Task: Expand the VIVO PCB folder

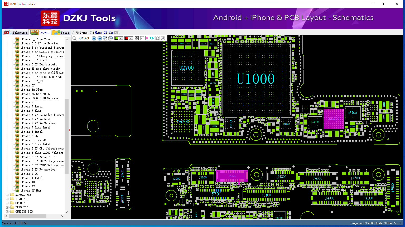Action: click(7, 199)
